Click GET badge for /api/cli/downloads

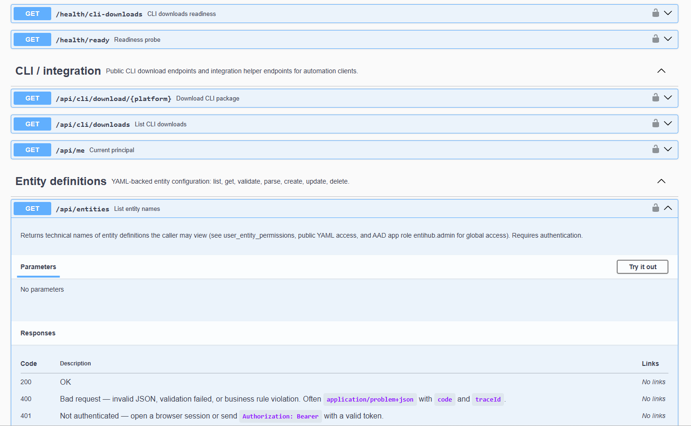click(x=32, y=124)
